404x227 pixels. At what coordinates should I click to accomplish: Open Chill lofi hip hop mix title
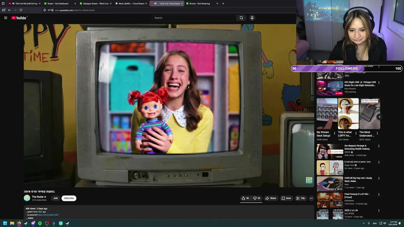(x=358, y=179)
